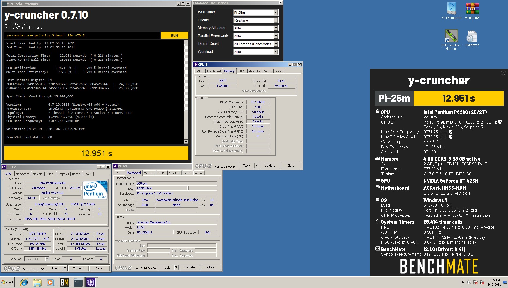Click the yellow 12.951 s result bar
The width and height of the screenshot is (508, 288).
point(96,153)
